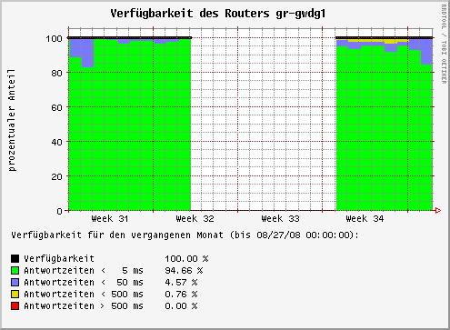Click the green legend swatch for < 5 ms
Screen dimensions: 450x330
[15, 270]
